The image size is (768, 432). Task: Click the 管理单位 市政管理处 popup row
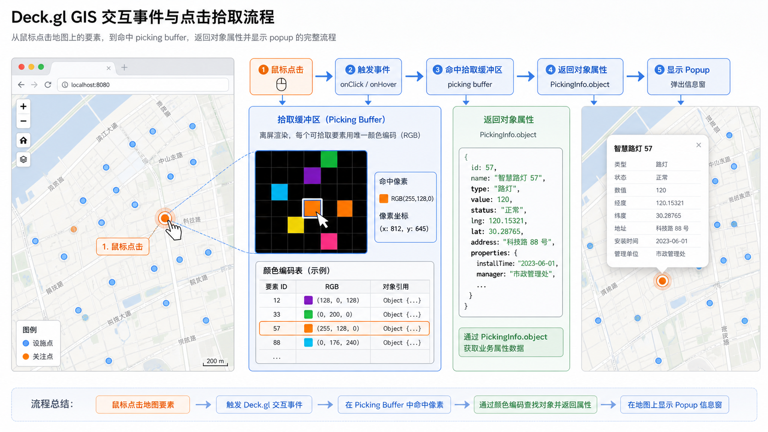(657, 254)
